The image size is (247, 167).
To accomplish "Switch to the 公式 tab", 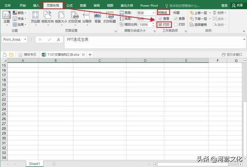I will tap(69, 5).
